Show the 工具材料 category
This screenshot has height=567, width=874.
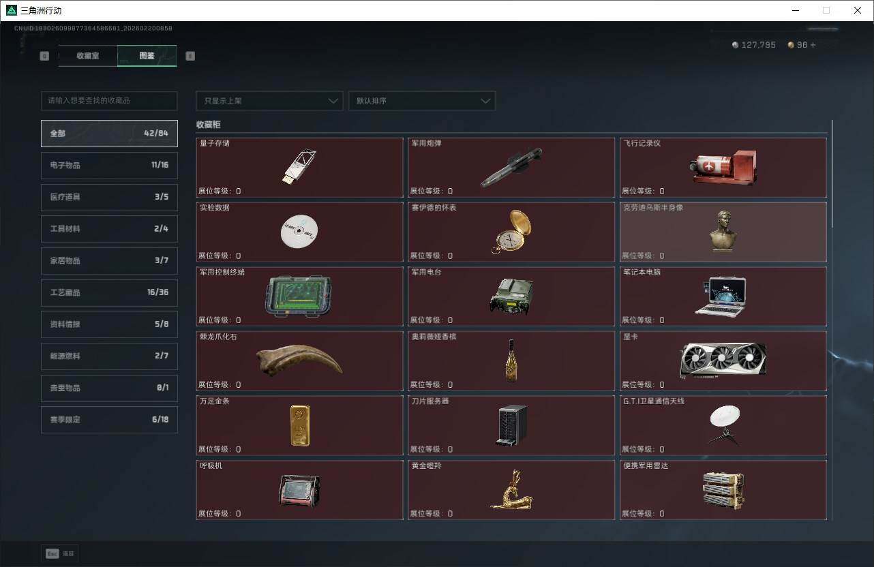109,229
